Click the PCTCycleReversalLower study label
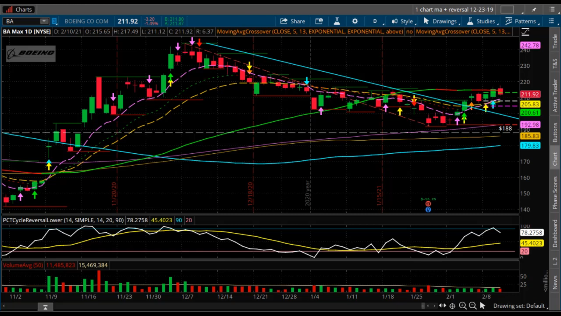Image resolution: width=561 pixels, height=316 pixels. [x=63, y=220]
